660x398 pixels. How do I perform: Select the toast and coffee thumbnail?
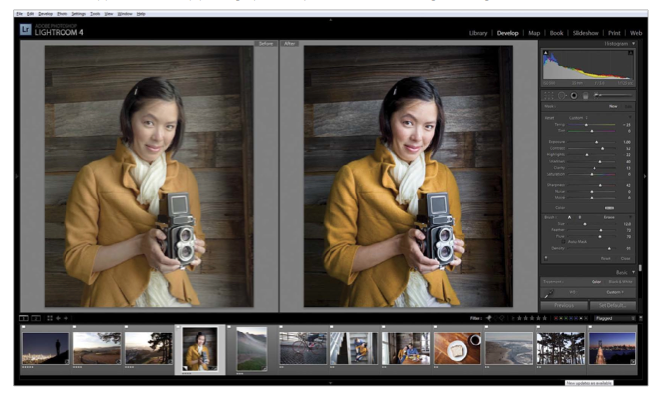pos(458,348)
